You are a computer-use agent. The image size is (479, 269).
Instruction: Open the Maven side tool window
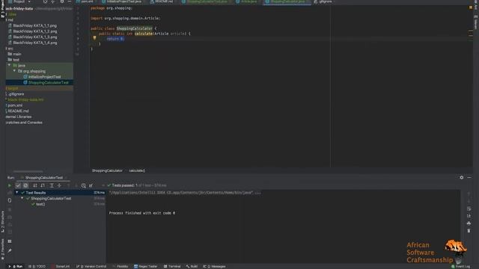(x=476, y=22)
